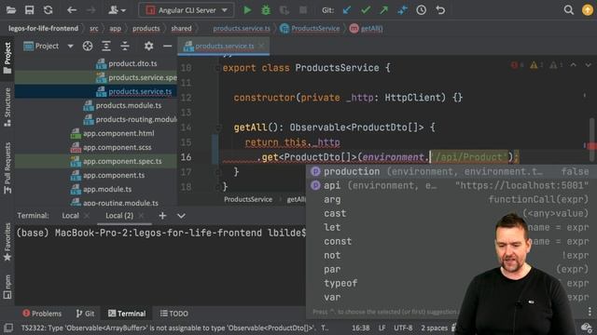This screenshot has height=335, width=597.
Task: Fold the getAll method at line 14
Action: (x=218, y=127)
